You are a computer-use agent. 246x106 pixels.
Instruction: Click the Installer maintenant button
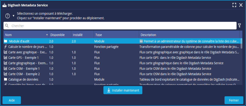[x=123, y=90]
